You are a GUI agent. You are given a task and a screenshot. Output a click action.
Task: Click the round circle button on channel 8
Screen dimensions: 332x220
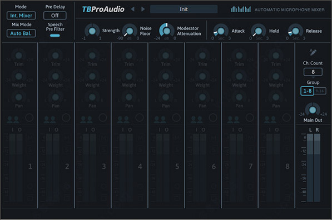286,118
